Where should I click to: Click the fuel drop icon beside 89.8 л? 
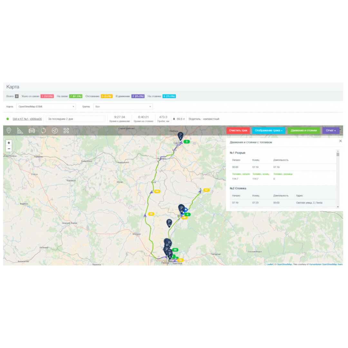coord(174,119)
